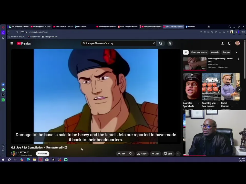The image size is (246, 184).
Task: Select the All filter chip
Action: click(186, 52)
